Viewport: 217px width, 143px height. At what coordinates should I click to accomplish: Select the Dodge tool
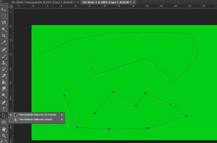(4, 95)
